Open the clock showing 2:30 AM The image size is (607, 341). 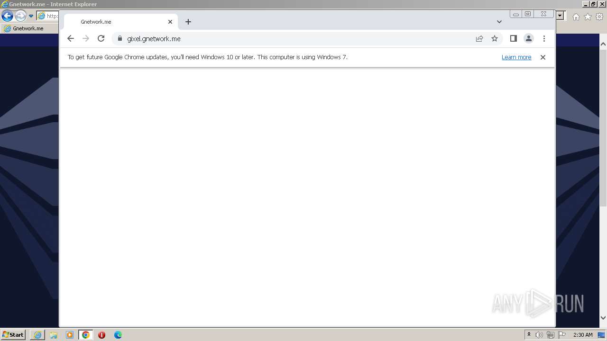[x=583, y=335]
